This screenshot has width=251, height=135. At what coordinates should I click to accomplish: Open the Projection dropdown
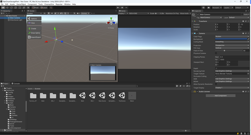(232, 45)
